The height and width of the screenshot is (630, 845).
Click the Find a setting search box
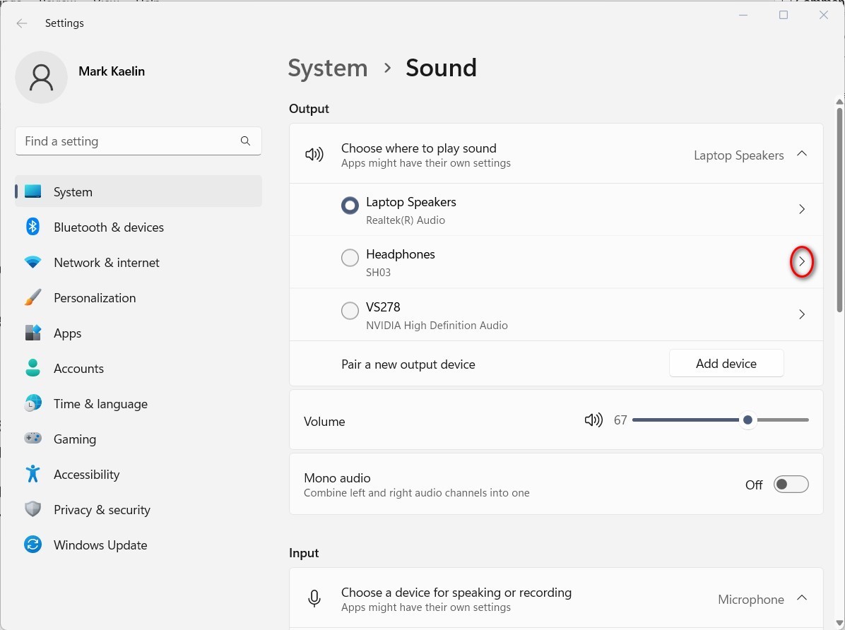tap(138, 141)
